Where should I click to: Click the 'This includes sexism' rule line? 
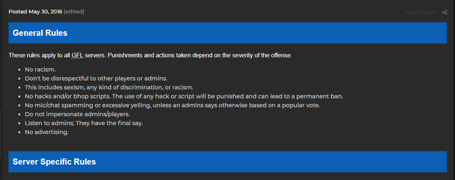[x=109, y=87]
